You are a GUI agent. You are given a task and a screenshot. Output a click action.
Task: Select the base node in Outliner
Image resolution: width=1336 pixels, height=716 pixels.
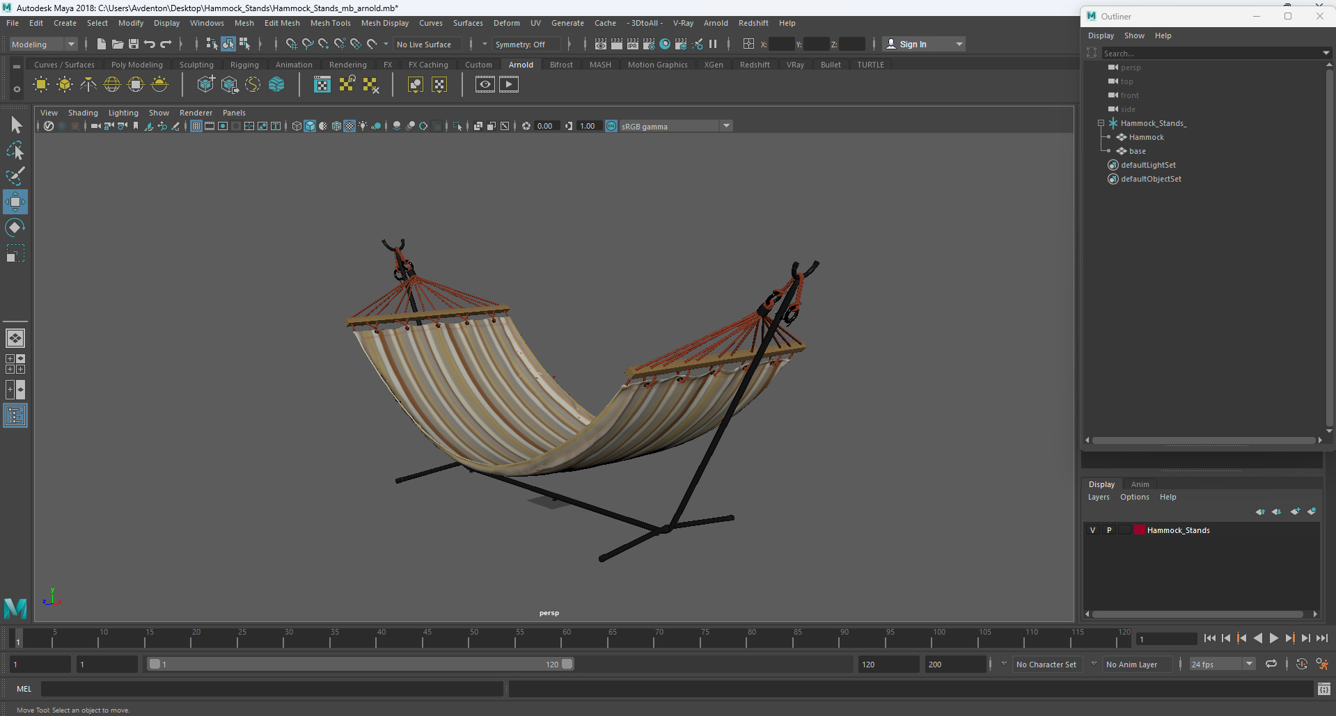[x=1137, y=151]
